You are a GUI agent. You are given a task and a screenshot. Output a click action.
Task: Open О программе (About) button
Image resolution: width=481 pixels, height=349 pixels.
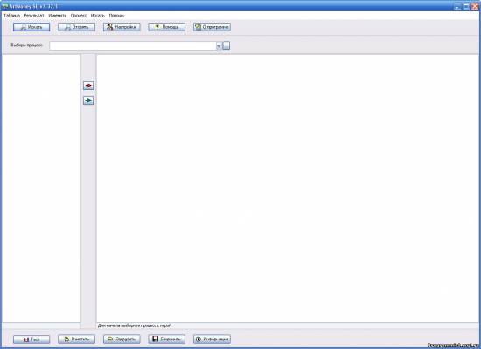point(212,27)
